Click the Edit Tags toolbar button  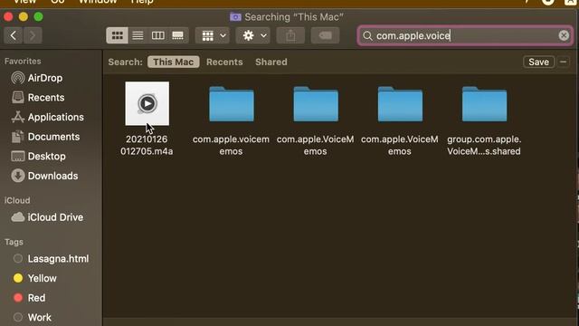(325, 35)
